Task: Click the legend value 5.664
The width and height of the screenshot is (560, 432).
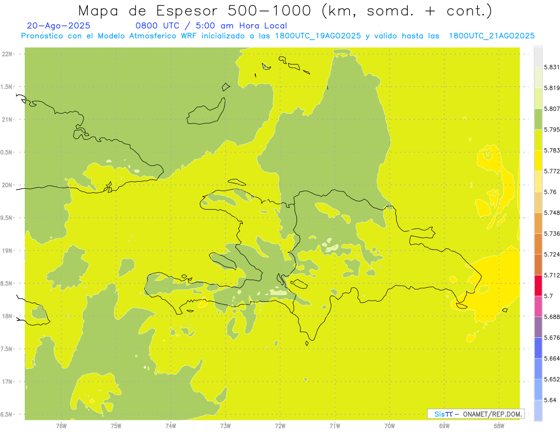Action: click(x=551, y=359)
